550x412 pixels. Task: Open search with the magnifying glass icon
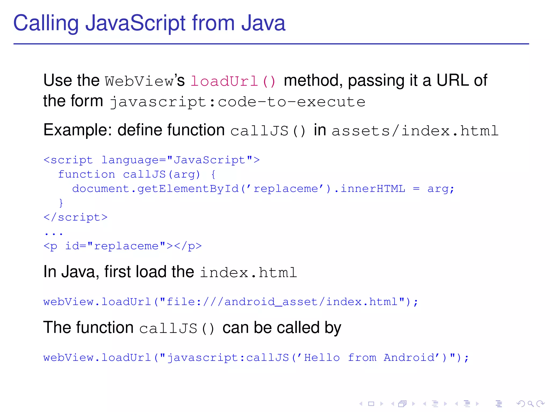530,404
